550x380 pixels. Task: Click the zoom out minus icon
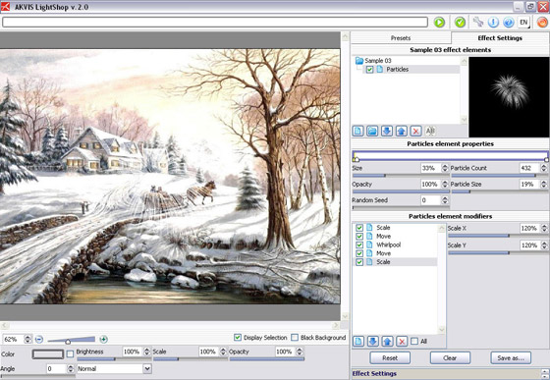click(39, 340)
